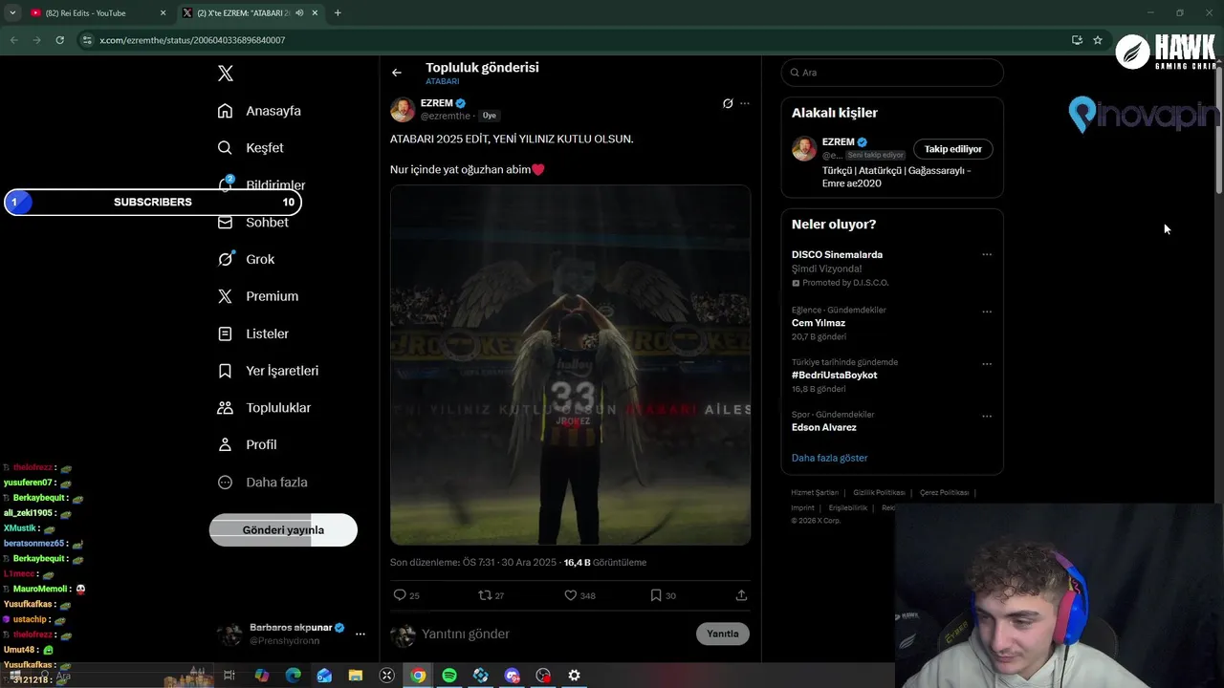Screen dimensions: 1224x688
Task: Click Grok explain icon on post
Action: [x=728, y=103]
